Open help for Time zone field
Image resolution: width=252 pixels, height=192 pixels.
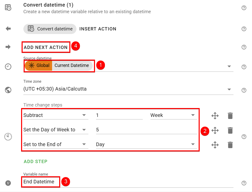click(x=244, y=90)
